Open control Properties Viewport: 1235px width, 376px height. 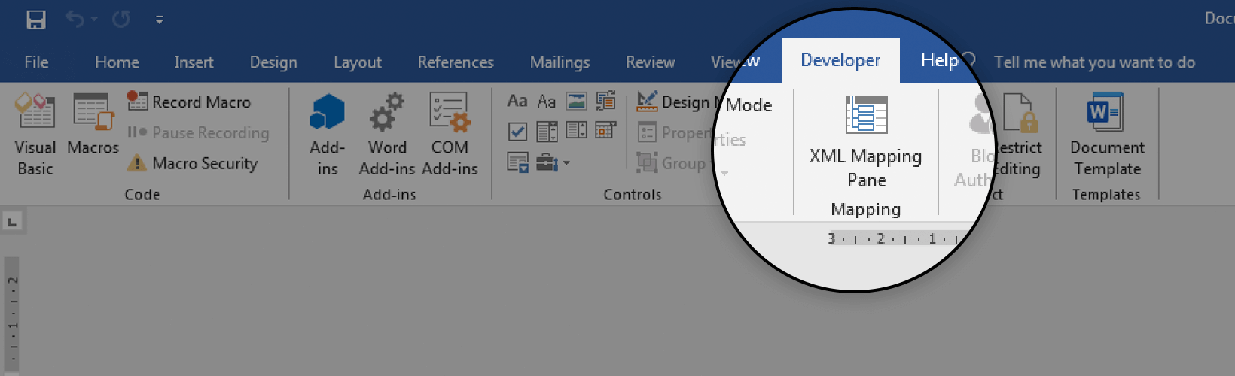pos(691,135)
